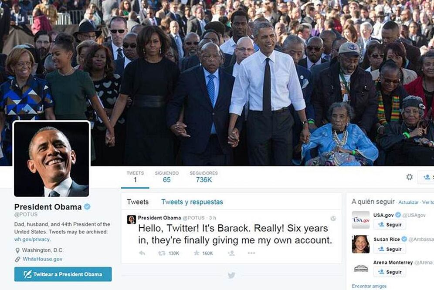Reply to the Hello Twitter tweet
Image resolution: width=434 pixels, height=290 pixels.
[142, 253]
